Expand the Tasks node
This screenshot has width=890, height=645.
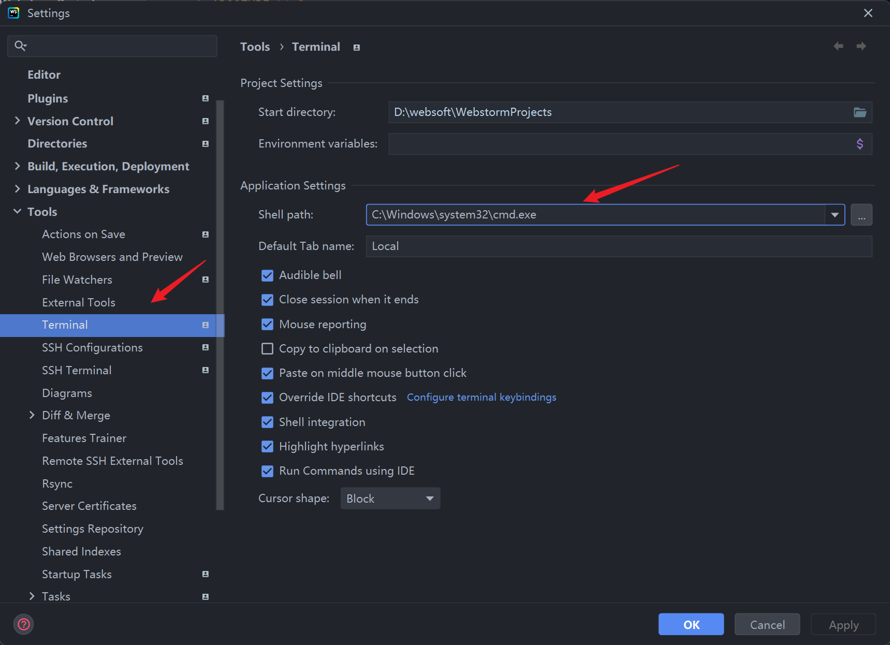click(x=32, y=596)
